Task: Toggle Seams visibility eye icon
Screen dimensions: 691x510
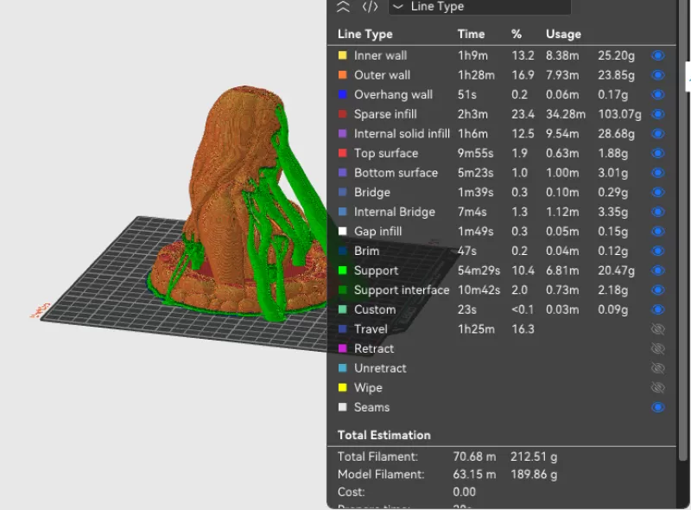Action: [x=658, y=407]
